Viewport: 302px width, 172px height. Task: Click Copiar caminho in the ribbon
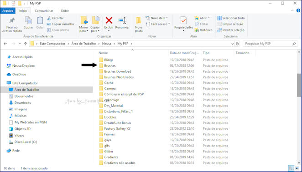(x=61, y=24)
